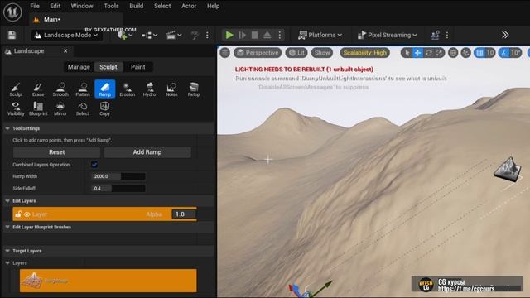Open the File menu

click(35, 6)
